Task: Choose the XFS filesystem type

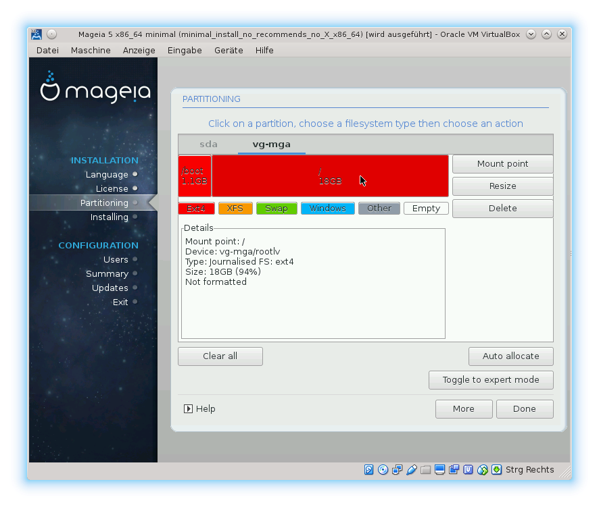Action: click(235, 209)
